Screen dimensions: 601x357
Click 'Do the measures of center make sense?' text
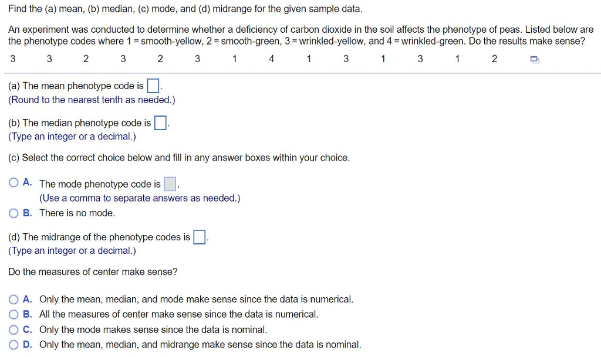coord(93,272)
